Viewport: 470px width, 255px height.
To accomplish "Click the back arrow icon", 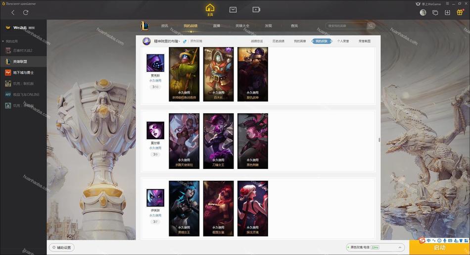I will coord(13,12).
